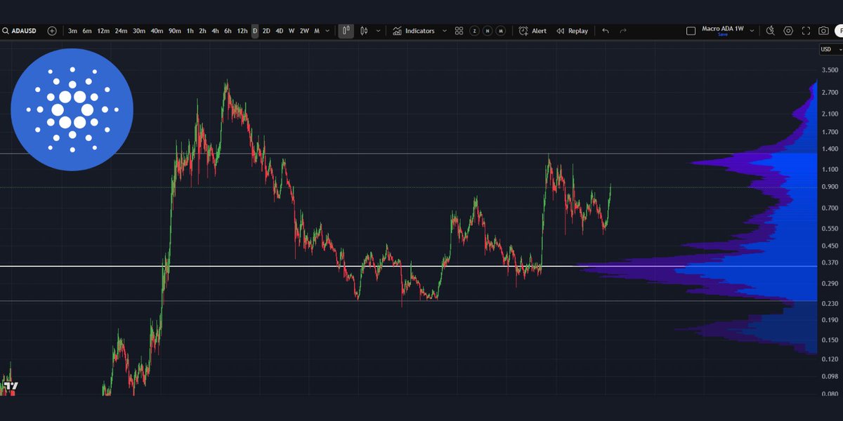The width and height of the screenshot is (843, 421).
Task: Click the Indicators chart icon
Action: point(397,31)
